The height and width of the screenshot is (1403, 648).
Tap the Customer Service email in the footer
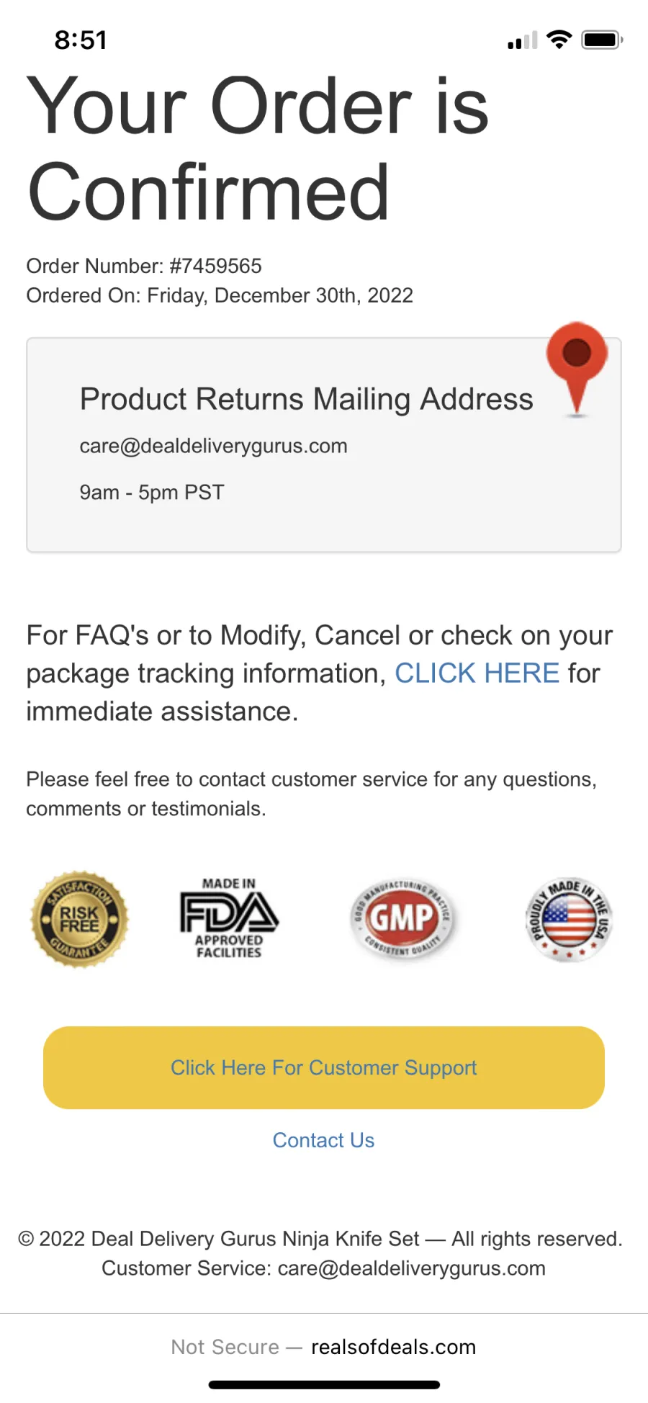411,1268
